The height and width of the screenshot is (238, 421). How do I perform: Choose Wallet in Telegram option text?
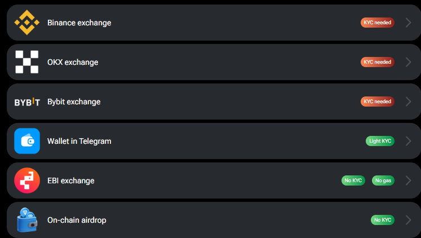79,142
